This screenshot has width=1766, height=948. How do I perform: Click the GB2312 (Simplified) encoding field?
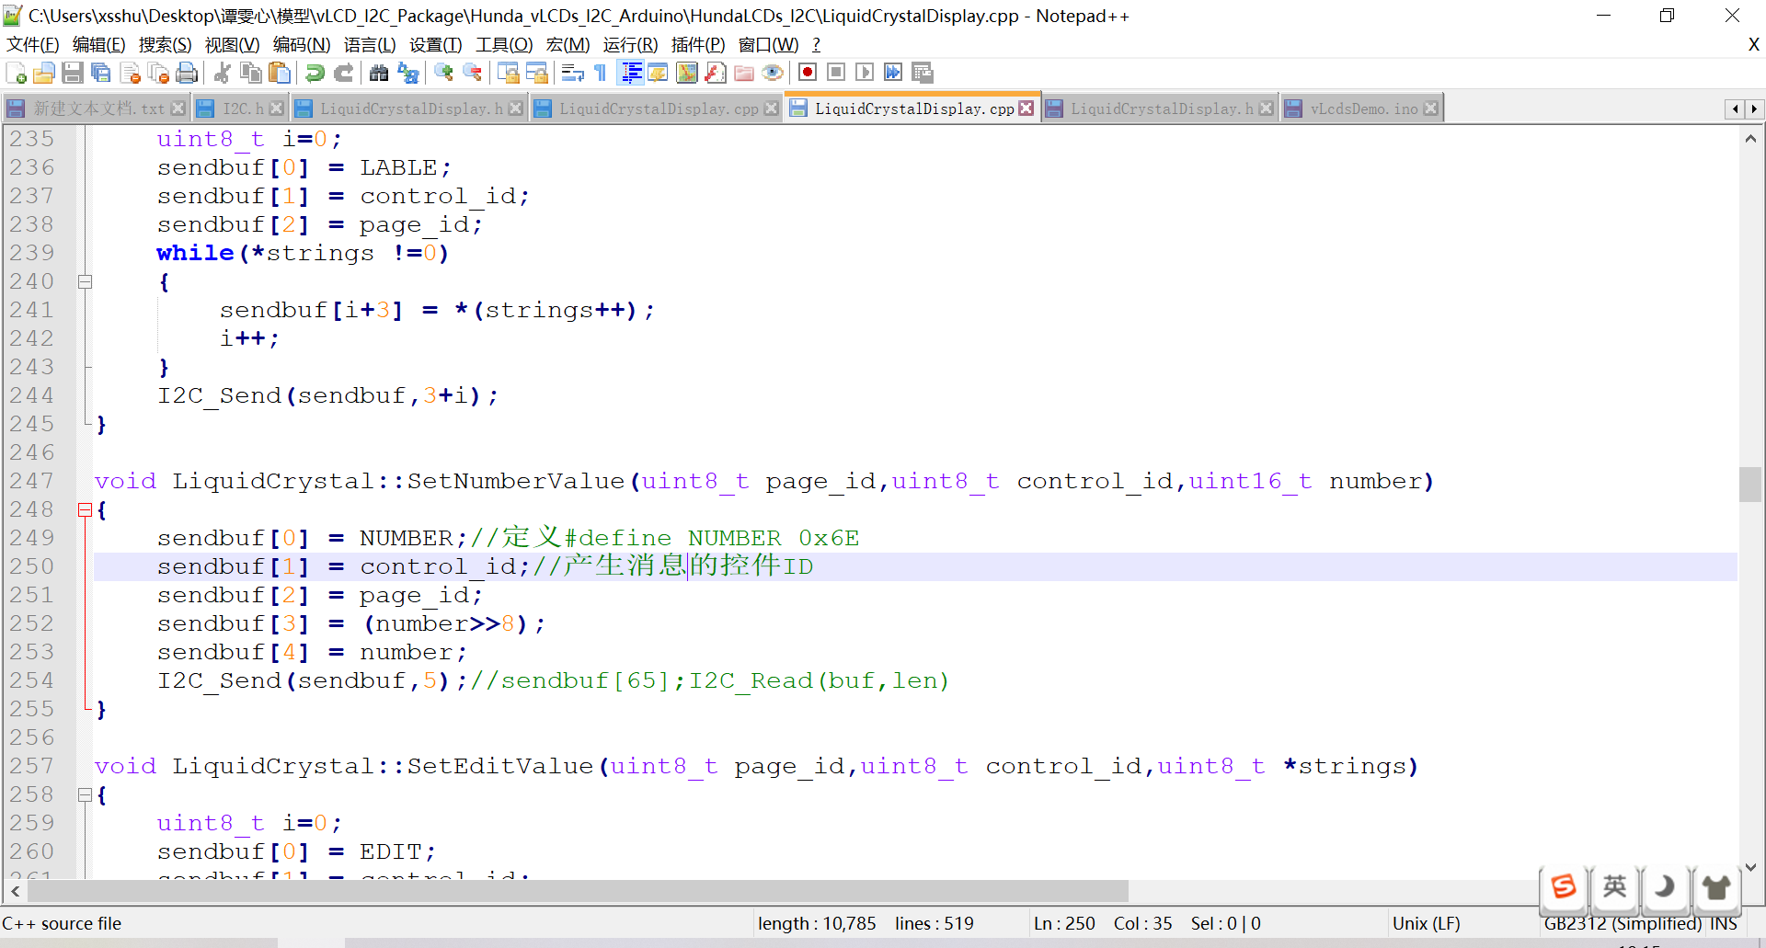1622,924
